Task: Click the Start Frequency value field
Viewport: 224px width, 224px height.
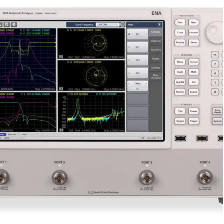Action: (x=108, y=24)
